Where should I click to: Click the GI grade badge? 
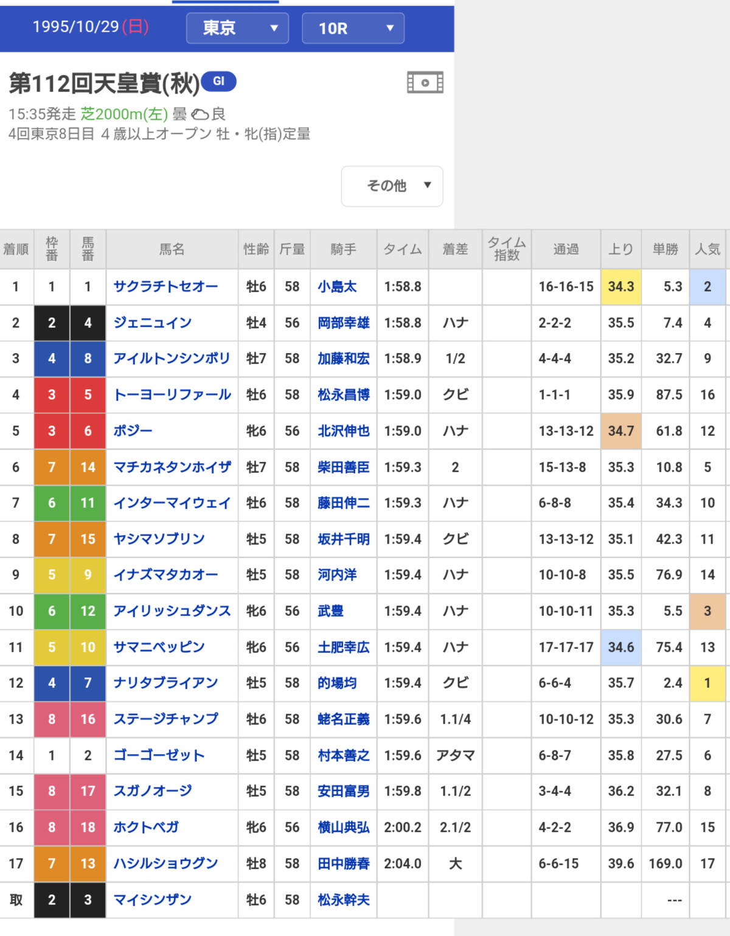click(218, 81)
